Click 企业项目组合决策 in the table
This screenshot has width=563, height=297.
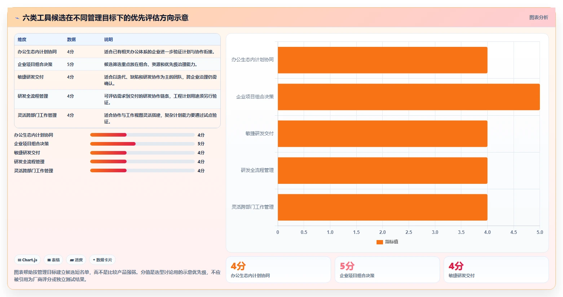click(x=35, y=65)
